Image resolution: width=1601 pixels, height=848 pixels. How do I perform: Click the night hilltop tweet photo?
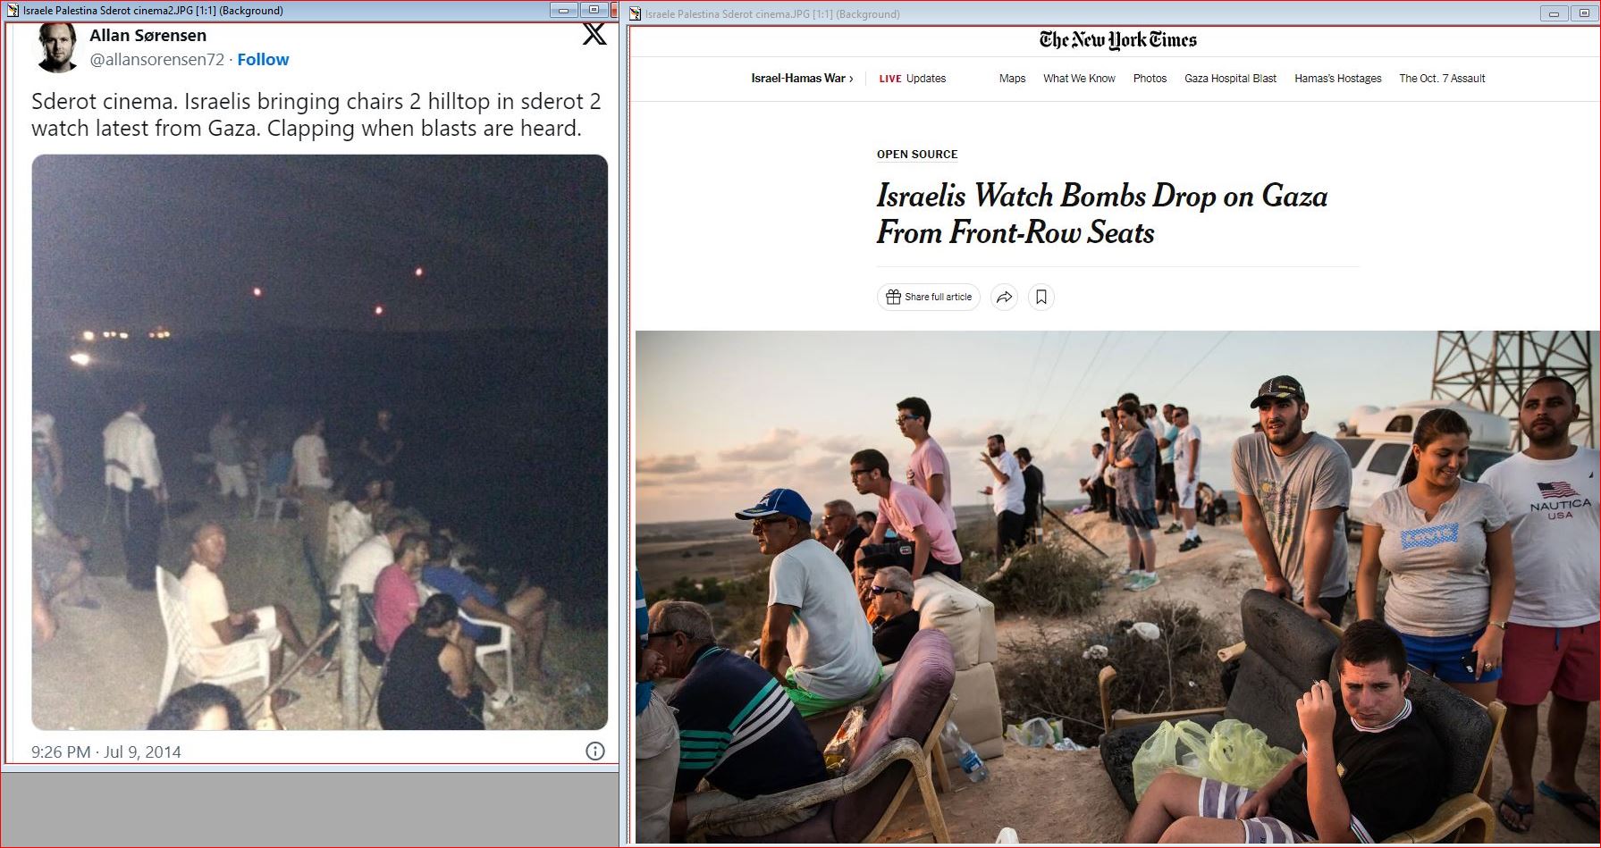[x=320, y=442]
